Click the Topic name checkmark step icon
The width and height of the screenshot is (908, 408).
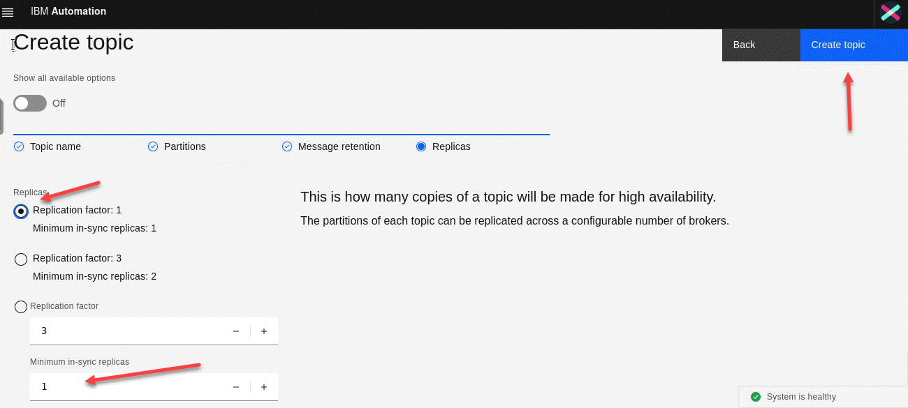(x=19, y=146)
